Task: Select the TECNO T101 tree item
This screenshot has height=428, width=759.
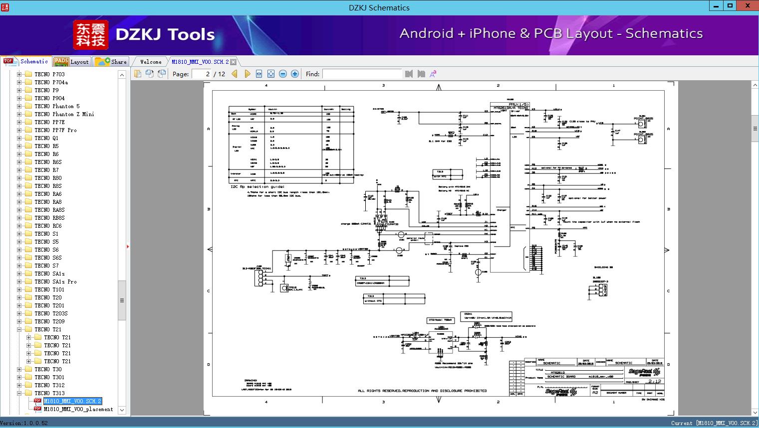Action: (x=49, y=289)
